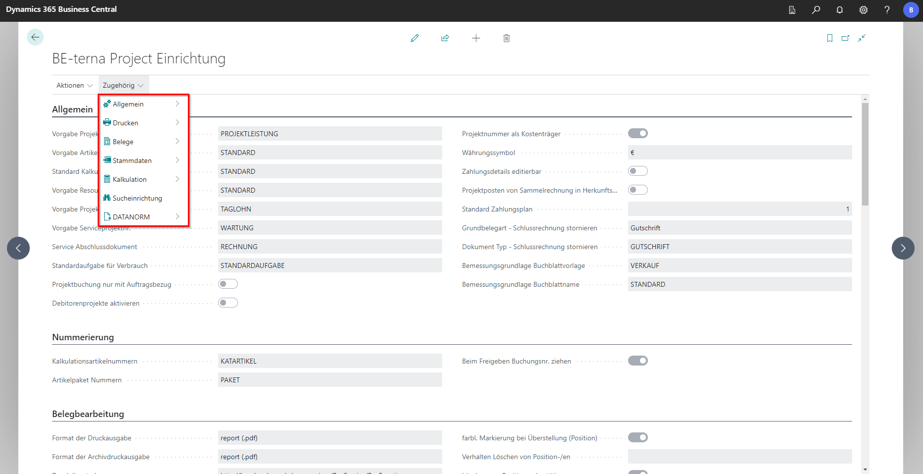Expand DATANORM submenu chevron
The height and width of the screenshot is (474, 923).
(177, 216)
